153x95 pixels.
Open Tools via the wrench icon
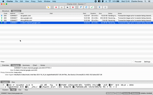100,7
